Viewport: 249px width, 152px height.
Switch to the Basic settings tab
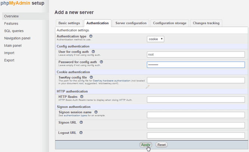tap(69, 23)
